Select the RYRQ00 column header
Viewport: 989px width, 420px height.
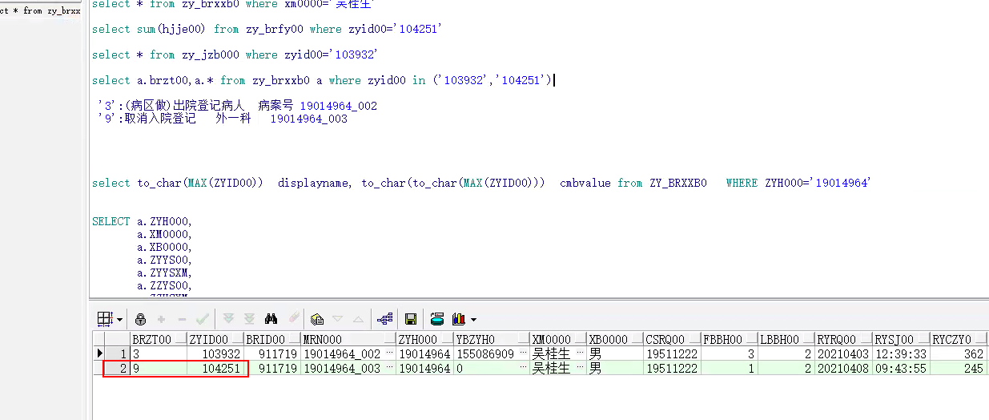pyautogui.click(x=842, y=340)
